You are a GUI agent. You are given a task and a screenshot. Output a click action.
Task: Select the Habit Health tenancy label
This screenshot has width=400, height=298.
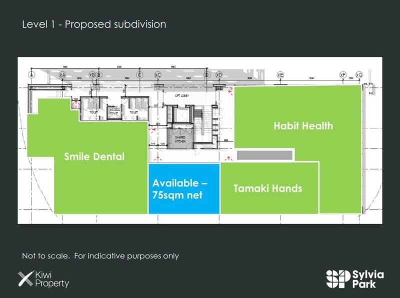(x=302, y=126)
